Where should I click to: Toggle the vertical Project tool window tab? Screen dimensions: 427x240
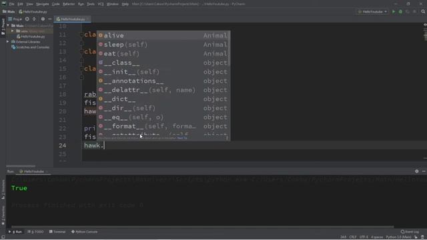[x=3, y=27]
